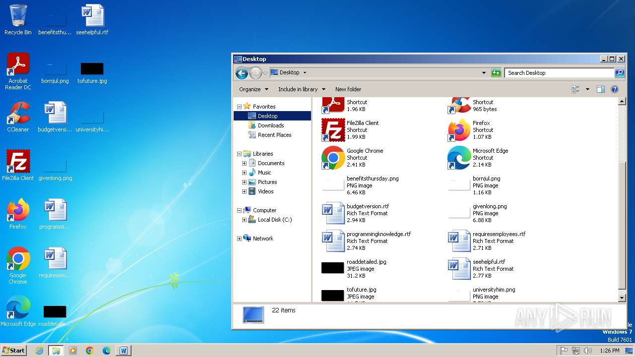Viewport: 635px width, 357px height.
Task: Open the Start menu
Action: (14, 350)
